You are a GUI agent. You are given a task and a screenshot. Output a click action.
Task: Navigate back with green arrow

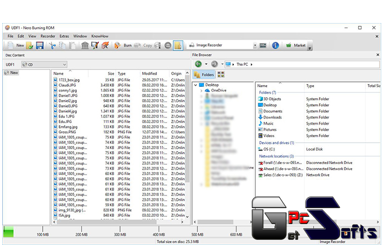coord(199,64)
